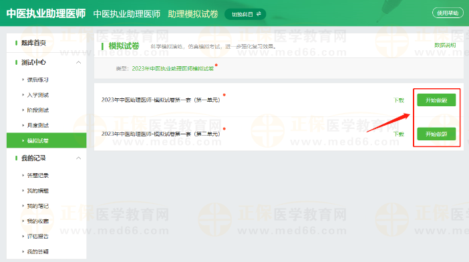Open 课后练习 in the sidebar
This screenshot has height=262, width=469.
pos(37,80)
